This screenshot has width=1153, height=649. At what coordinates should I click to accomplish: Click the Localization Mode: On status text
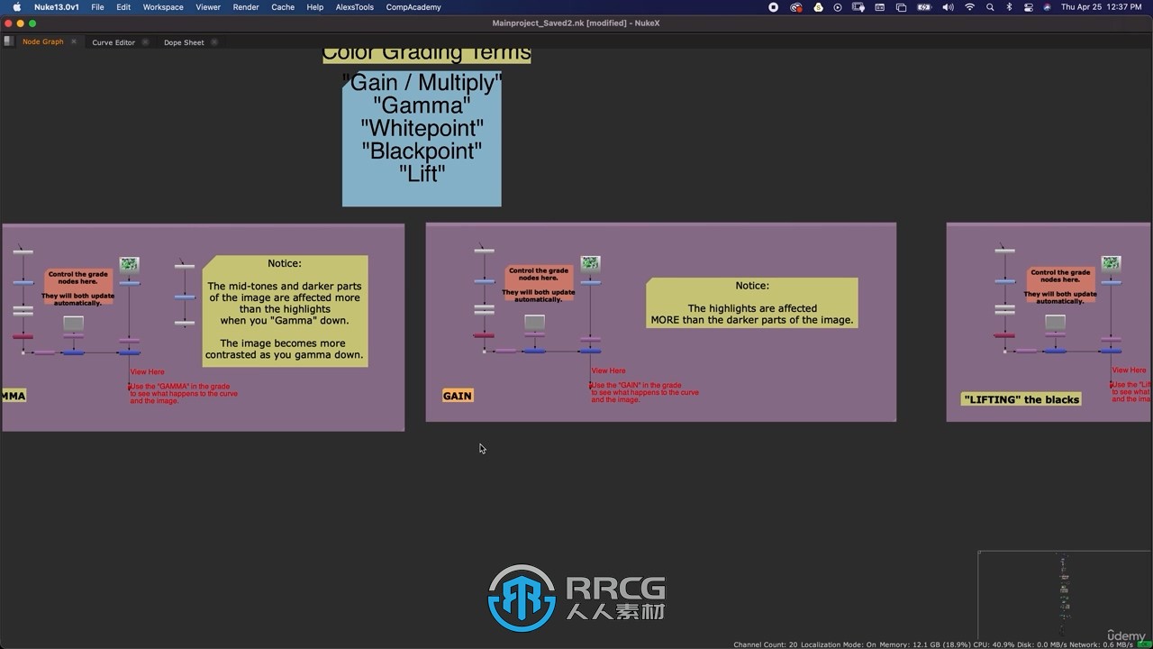(x=839, y=644)
